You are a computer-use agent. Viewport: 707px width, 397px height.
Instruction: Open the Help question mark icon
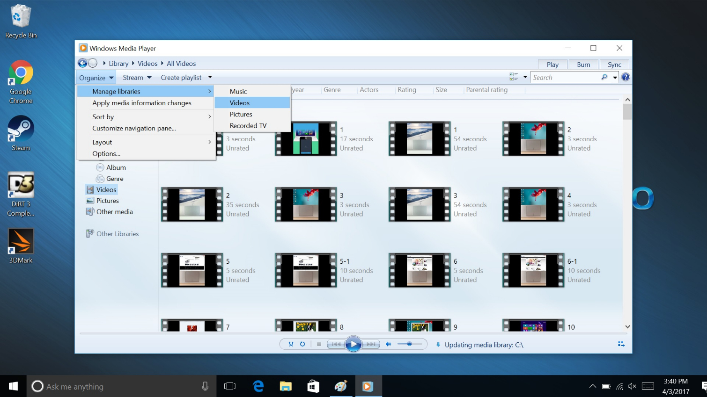pos(626,77)
